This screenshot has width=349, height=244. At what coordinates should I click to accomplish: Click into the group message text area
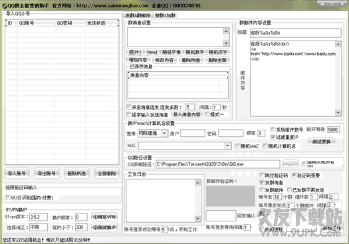point(175,37)
